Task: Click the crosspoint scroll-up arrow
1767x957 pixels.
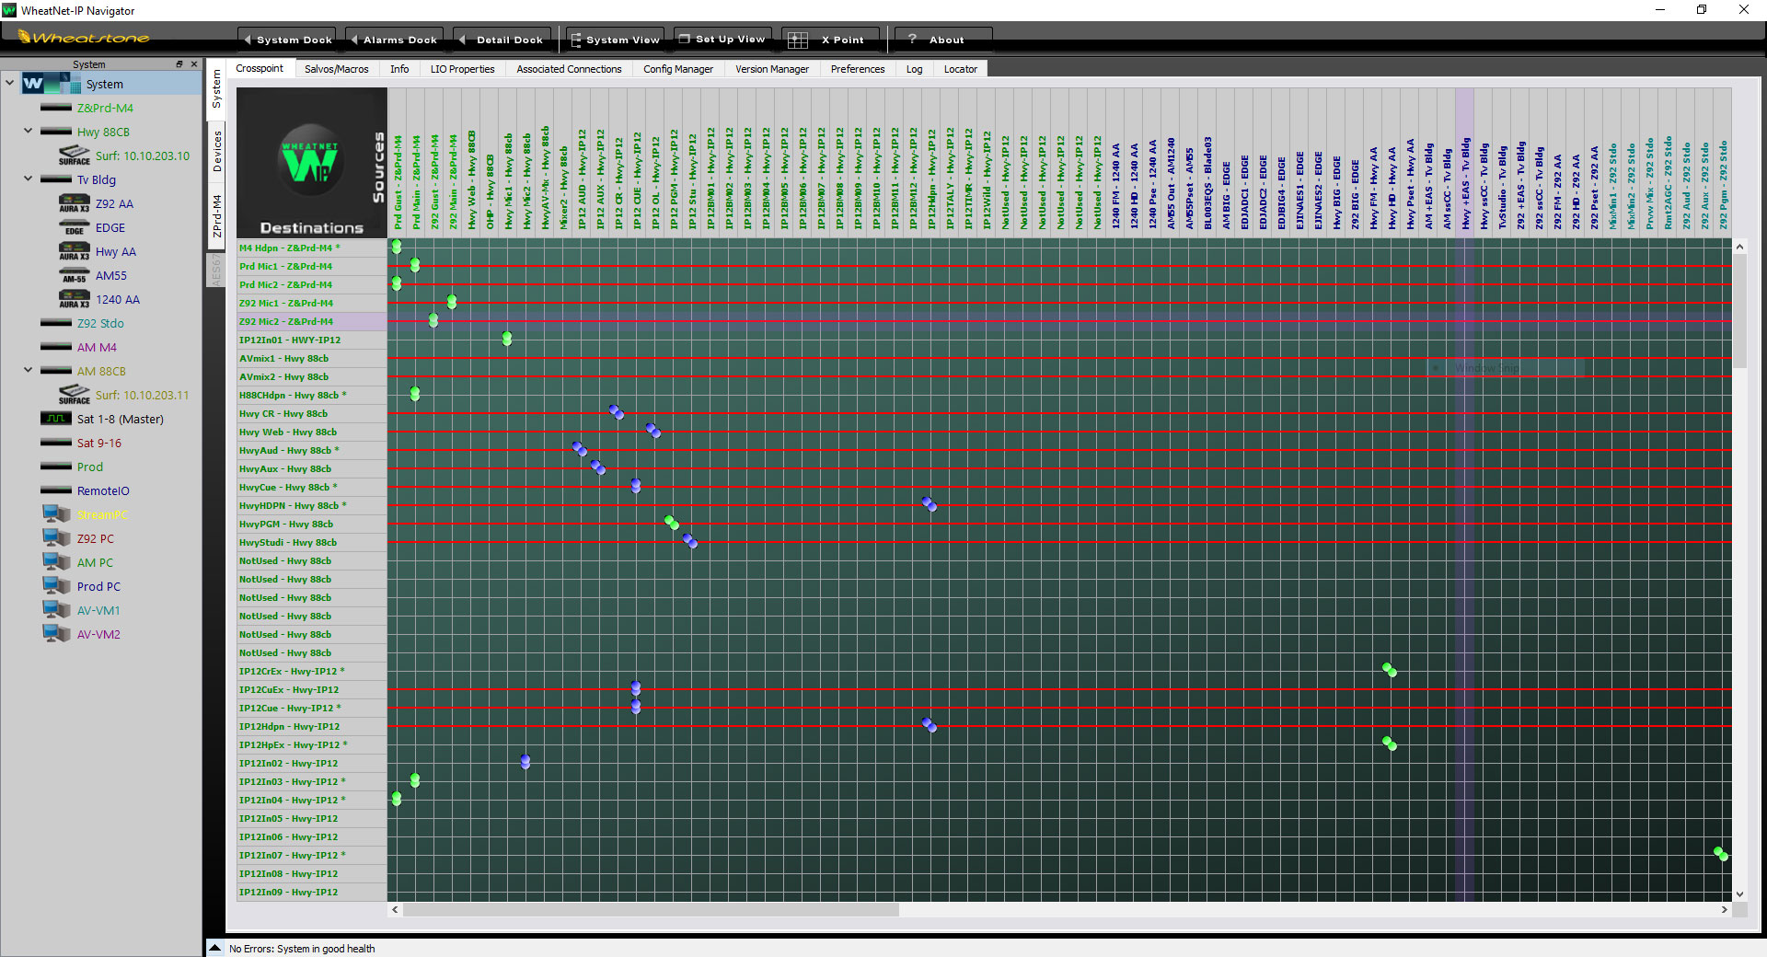Action: [x=1739, y=247]
